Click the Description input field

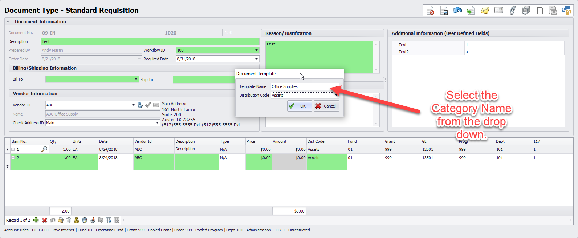(x=150, y=41)
